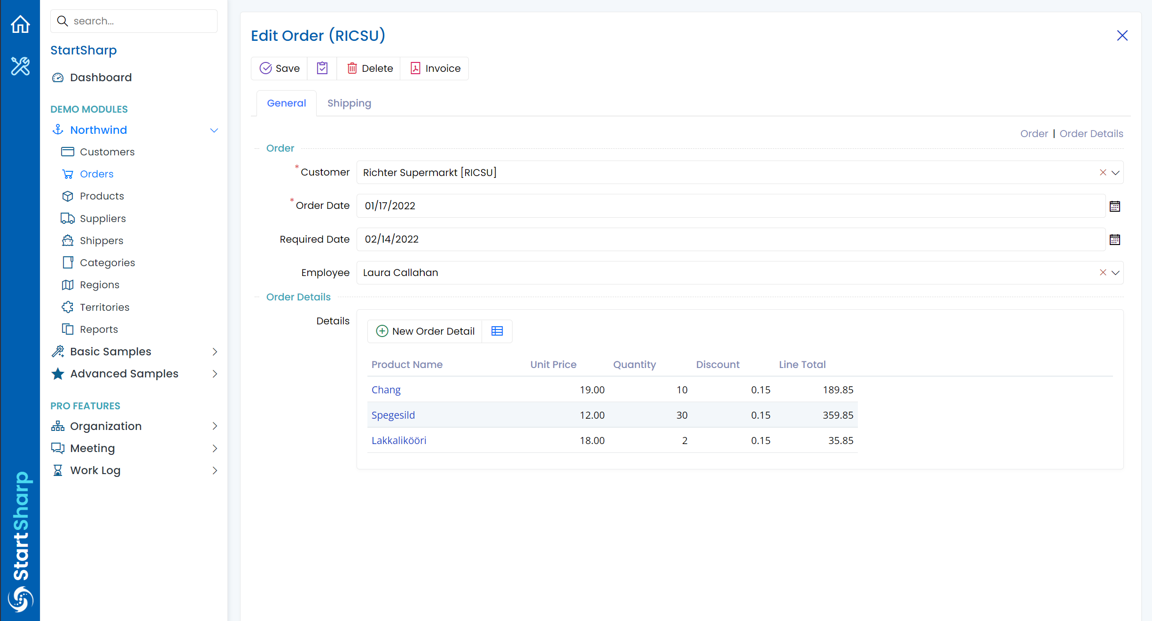Image resolution: width=1152 pixels, height=621 pixels.
Task: Open the Employee dropdown arrow
Action: point(1115,273)
